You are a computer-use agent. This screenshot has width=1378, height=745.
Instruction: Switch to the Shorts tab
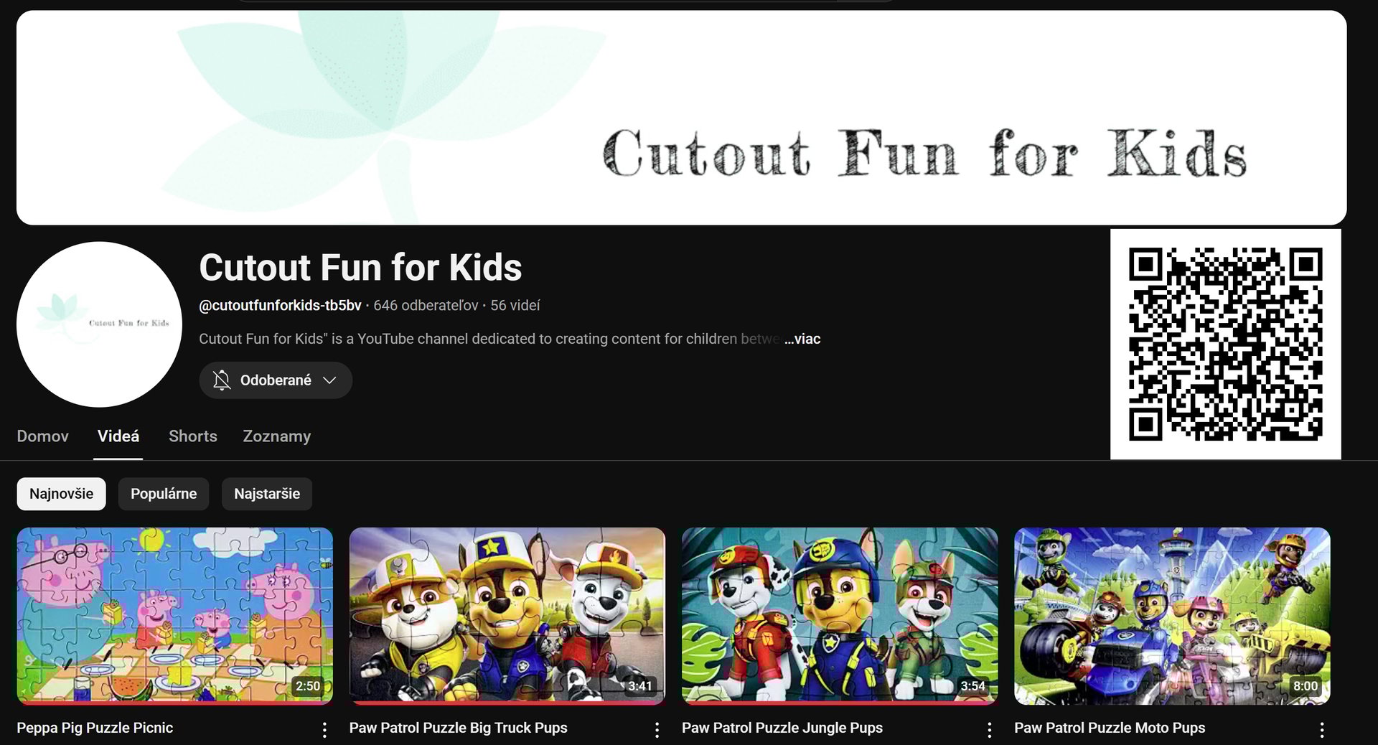193,436
